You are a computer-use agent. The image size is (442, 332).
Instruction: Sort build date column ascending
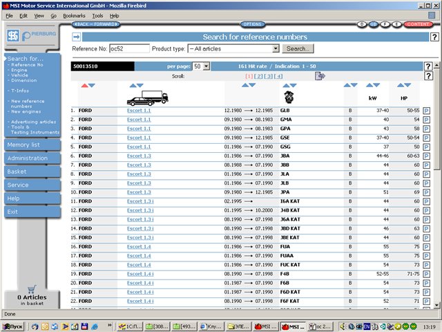pos(245,85)
